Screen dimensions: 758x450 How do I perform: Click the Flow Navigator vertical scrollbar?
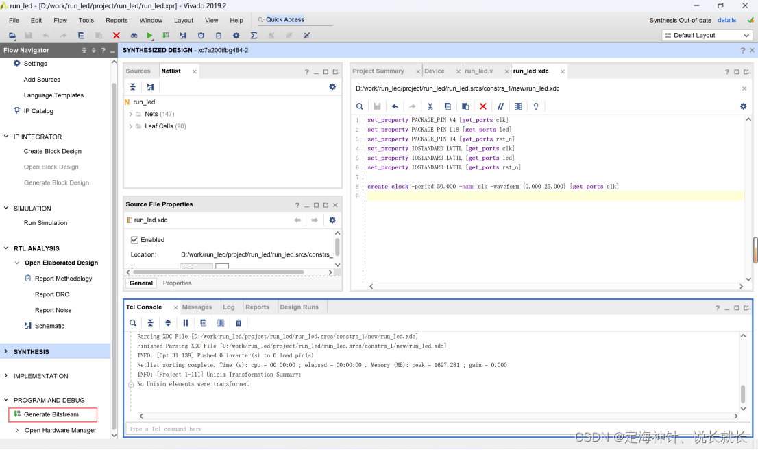point(114,257)
